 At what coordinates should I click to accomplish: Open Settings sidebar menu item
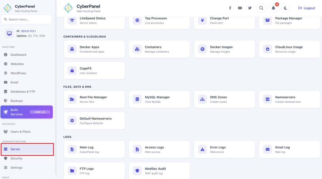[27, 168]
